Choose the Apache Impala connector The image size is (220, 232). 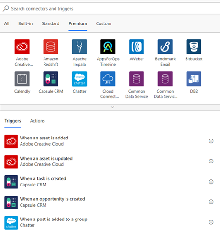tap(79, 46)
